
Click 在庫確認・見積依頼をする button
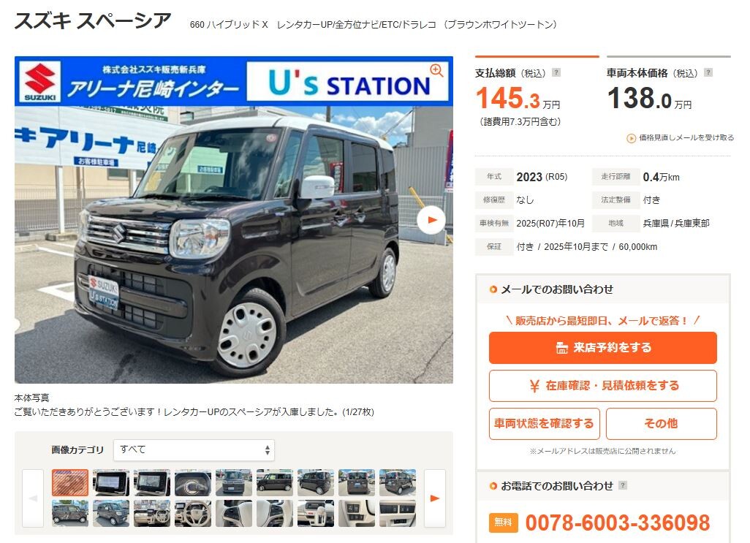(602, 386)
